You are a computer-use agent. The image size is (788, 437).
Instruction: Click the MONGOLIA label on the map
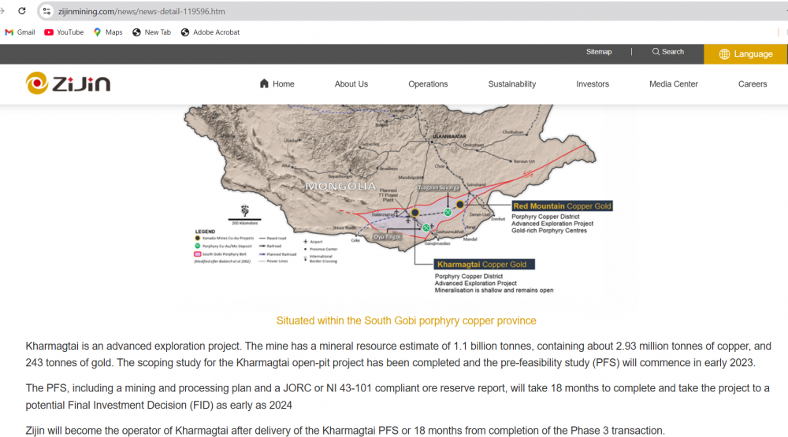340,187
